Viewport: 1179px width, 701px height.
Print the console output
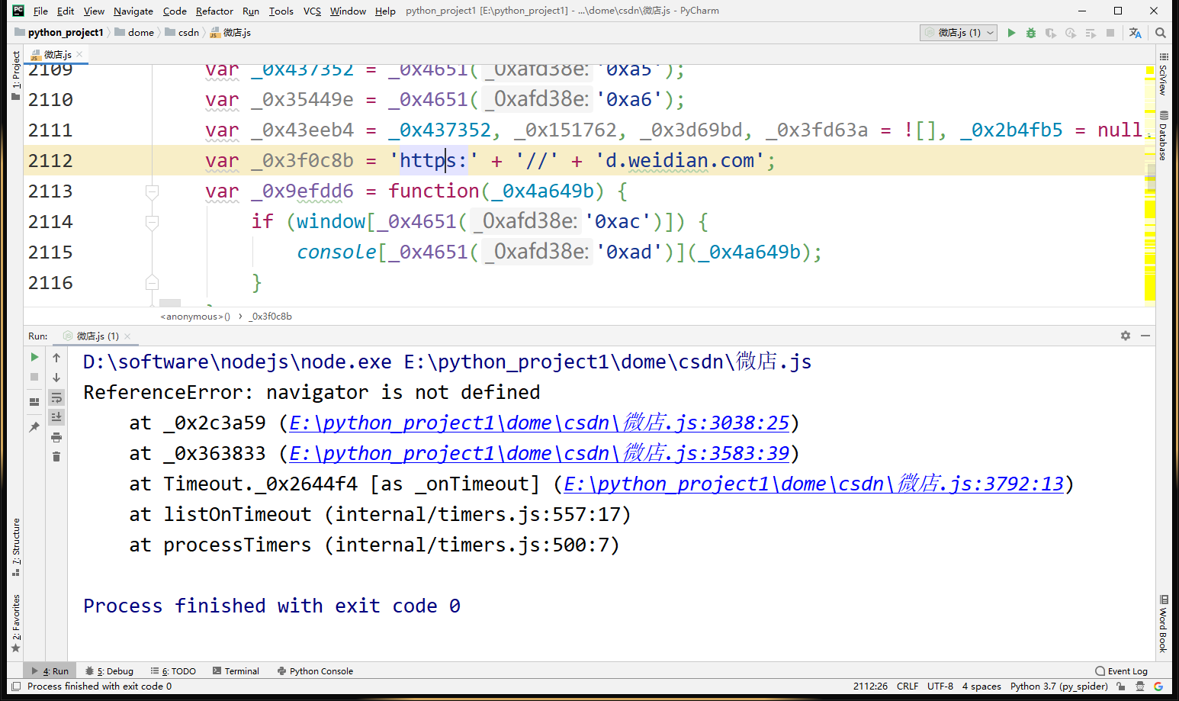(x=56, y=437)
